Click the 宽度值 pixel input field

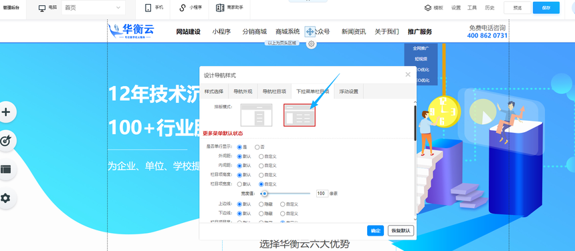[x=322, y=194]
